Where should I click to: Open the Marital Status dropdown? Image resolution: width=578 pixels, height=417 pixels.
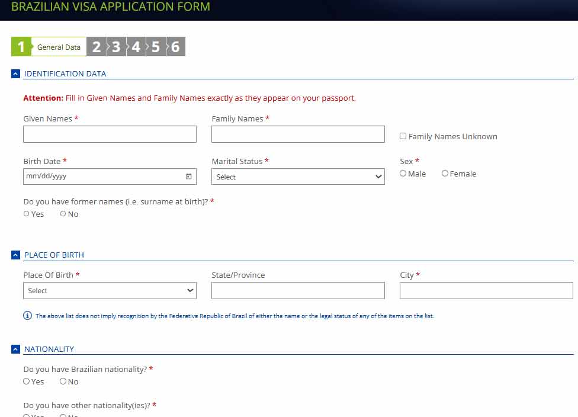[x=298, y=177]
